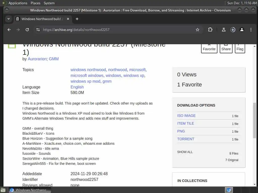Click the '0 Views' count text
The image size is (258, 193).
pyautogui.click(x=187, y=74)
